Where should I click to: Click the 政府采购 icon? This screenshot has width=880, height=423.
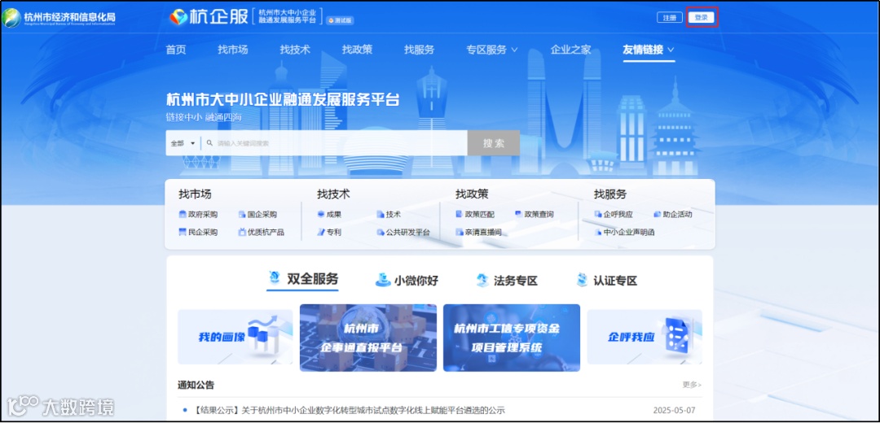pos(183,214)
